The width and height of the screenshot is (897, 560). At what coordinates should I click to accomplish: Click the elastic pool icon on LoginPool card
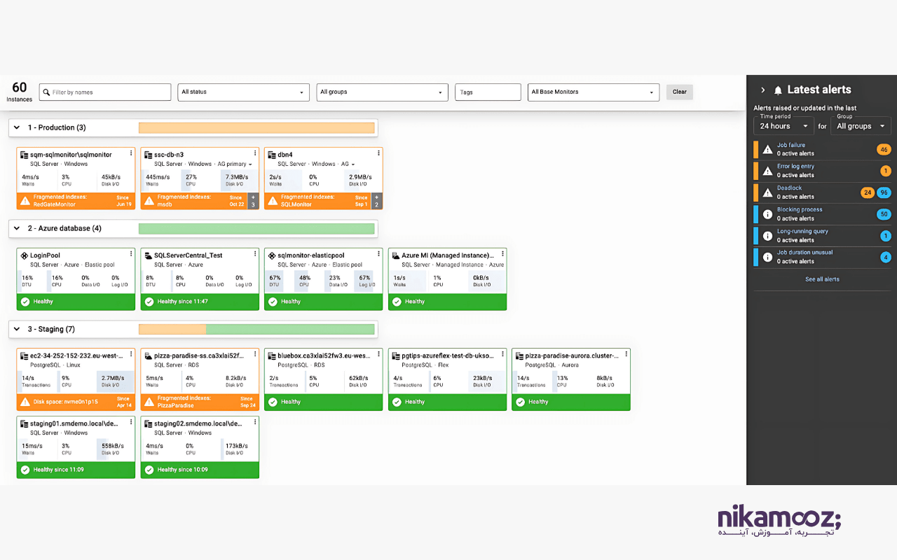(x=25, y=255)
